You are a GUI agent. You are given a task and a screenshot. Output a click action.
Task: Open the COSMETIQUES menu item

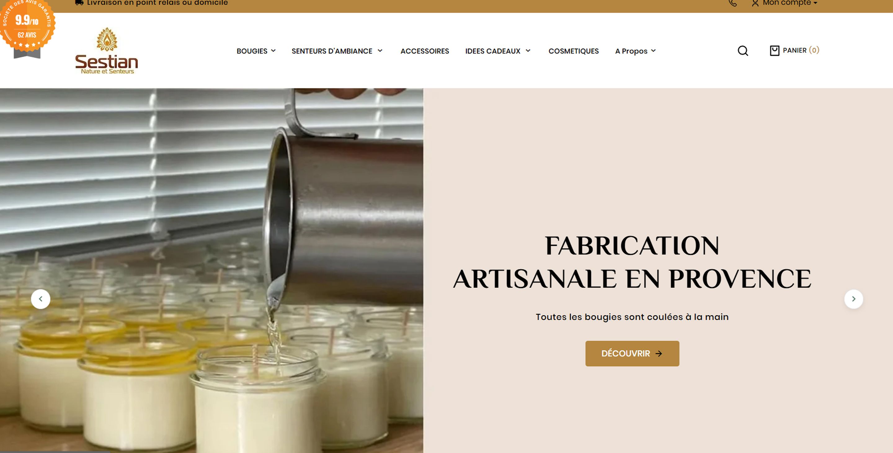[573, 51]
